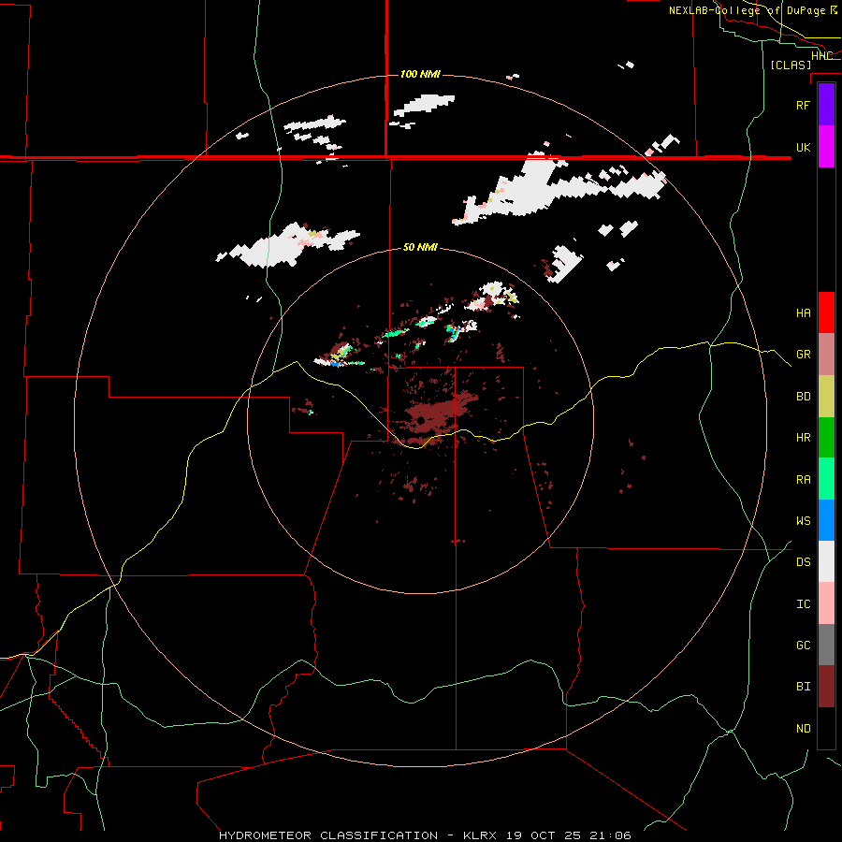Pick the dark green HR legend swatch
The height and width of the screenshot is (842, 842).
(826, 438)
